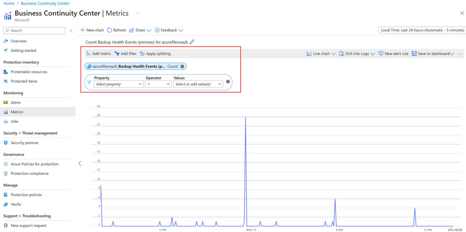The image size is (466, 232).
Task: Click Apply splitting button
Action: pos(155,54)
